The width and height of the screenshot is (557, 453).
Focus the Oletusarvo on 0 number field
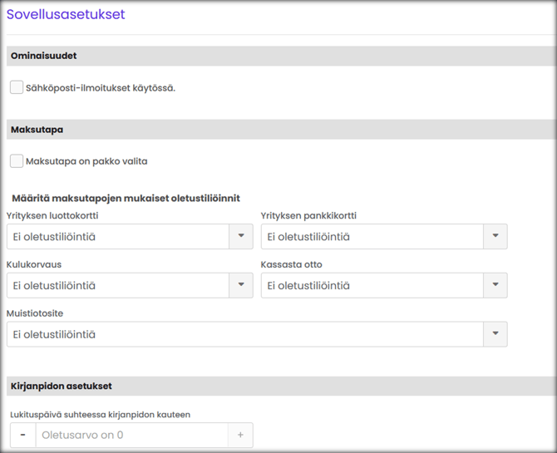coord(131,435)
